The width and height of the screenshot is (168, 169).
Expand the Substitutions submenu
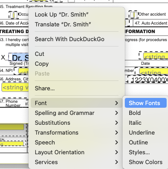pos(77,123)
